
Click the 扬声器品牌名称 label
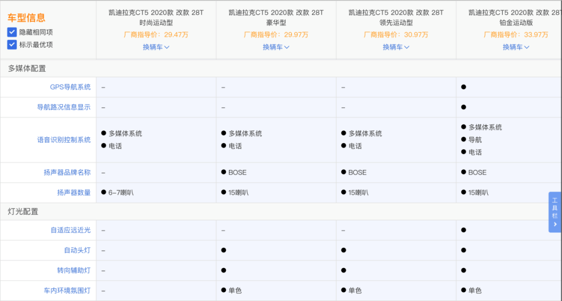[67, 173]
